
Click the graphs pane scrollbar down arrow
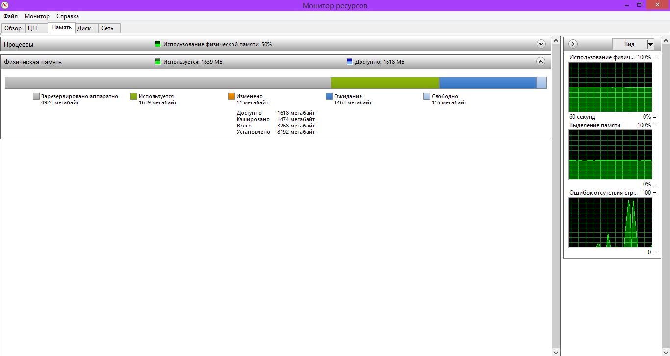pos(666,352)
